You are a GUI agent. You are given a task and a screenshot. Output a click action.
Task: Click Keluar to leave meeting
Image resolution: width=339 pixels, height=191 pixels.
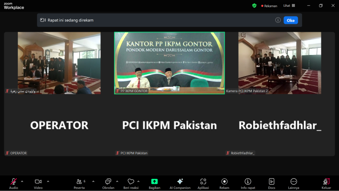click(326, 184)
